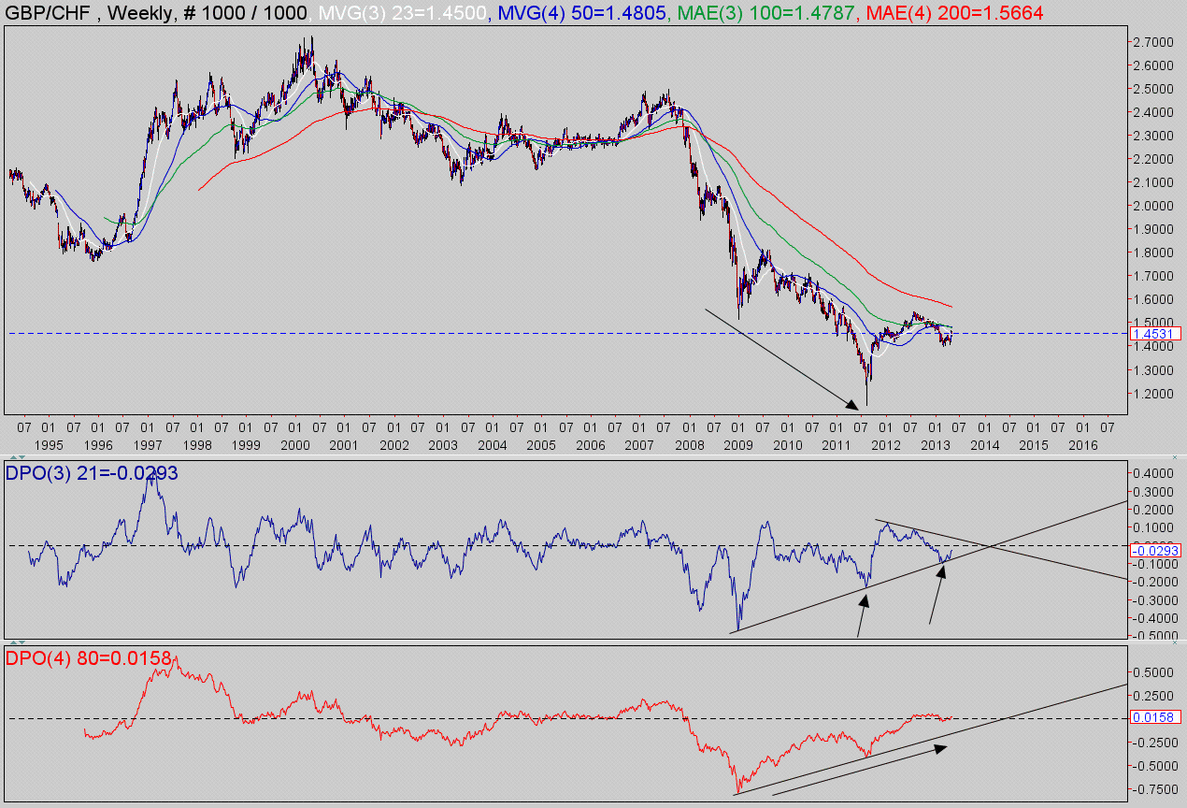Screen dimensions: 1187x808
Task: Click the DPO value tag -0.0293
Action: (x=1156, y=551)
